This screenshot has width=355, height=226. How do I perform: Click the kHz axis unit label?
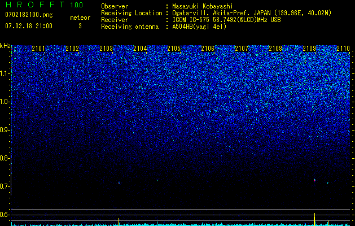[5, 46]
